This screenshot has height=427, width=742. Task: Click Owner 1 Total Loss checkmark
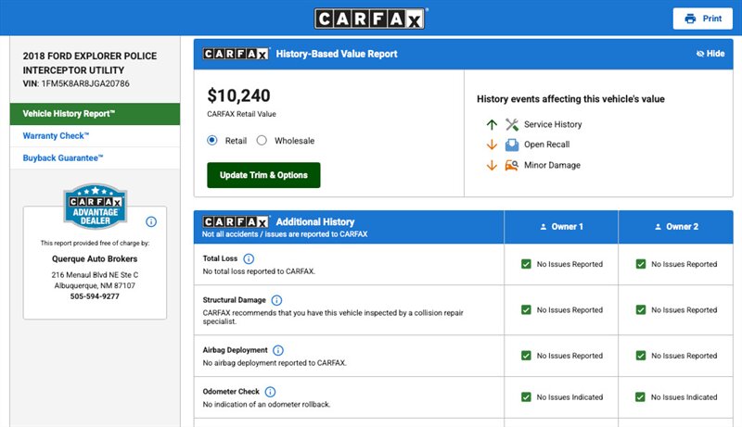point(526,264)
